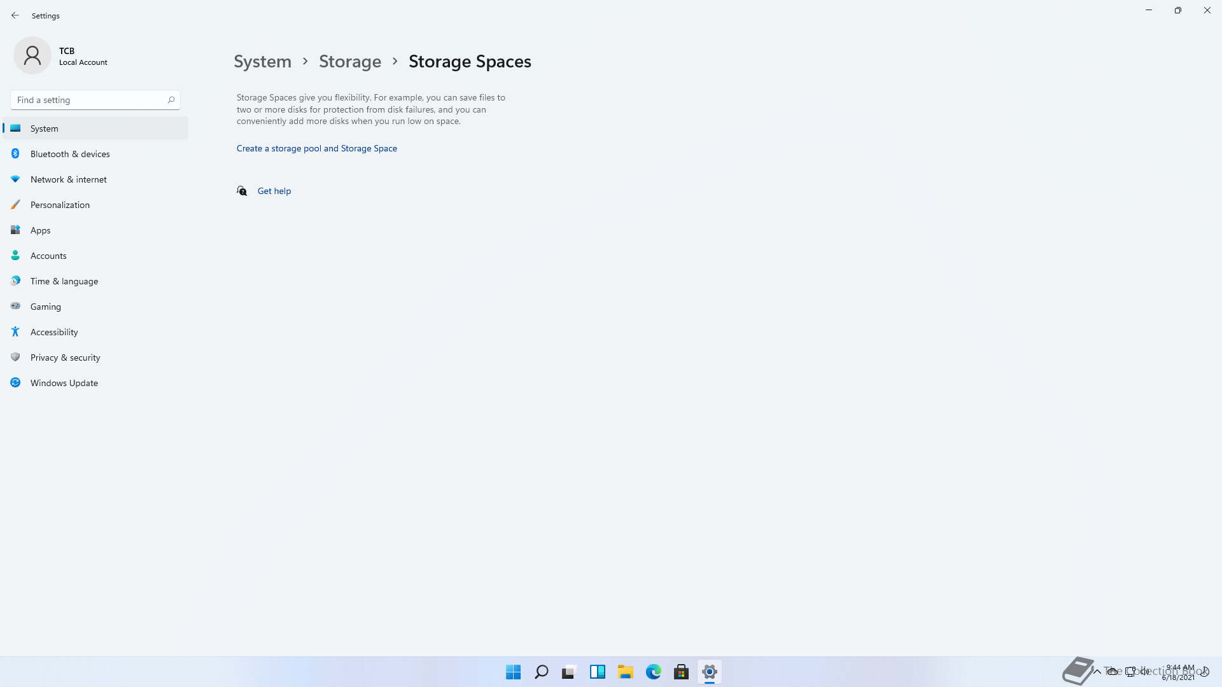Viewport: 1222px width, 687px height.
Task: Open the taskbar clock and date
Action: pos(1179,672)
